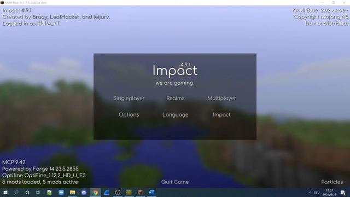The height and width of the screenshot is (197, 350).
Task: Open Cortana from the taskbar
Action: click(27, 192)
